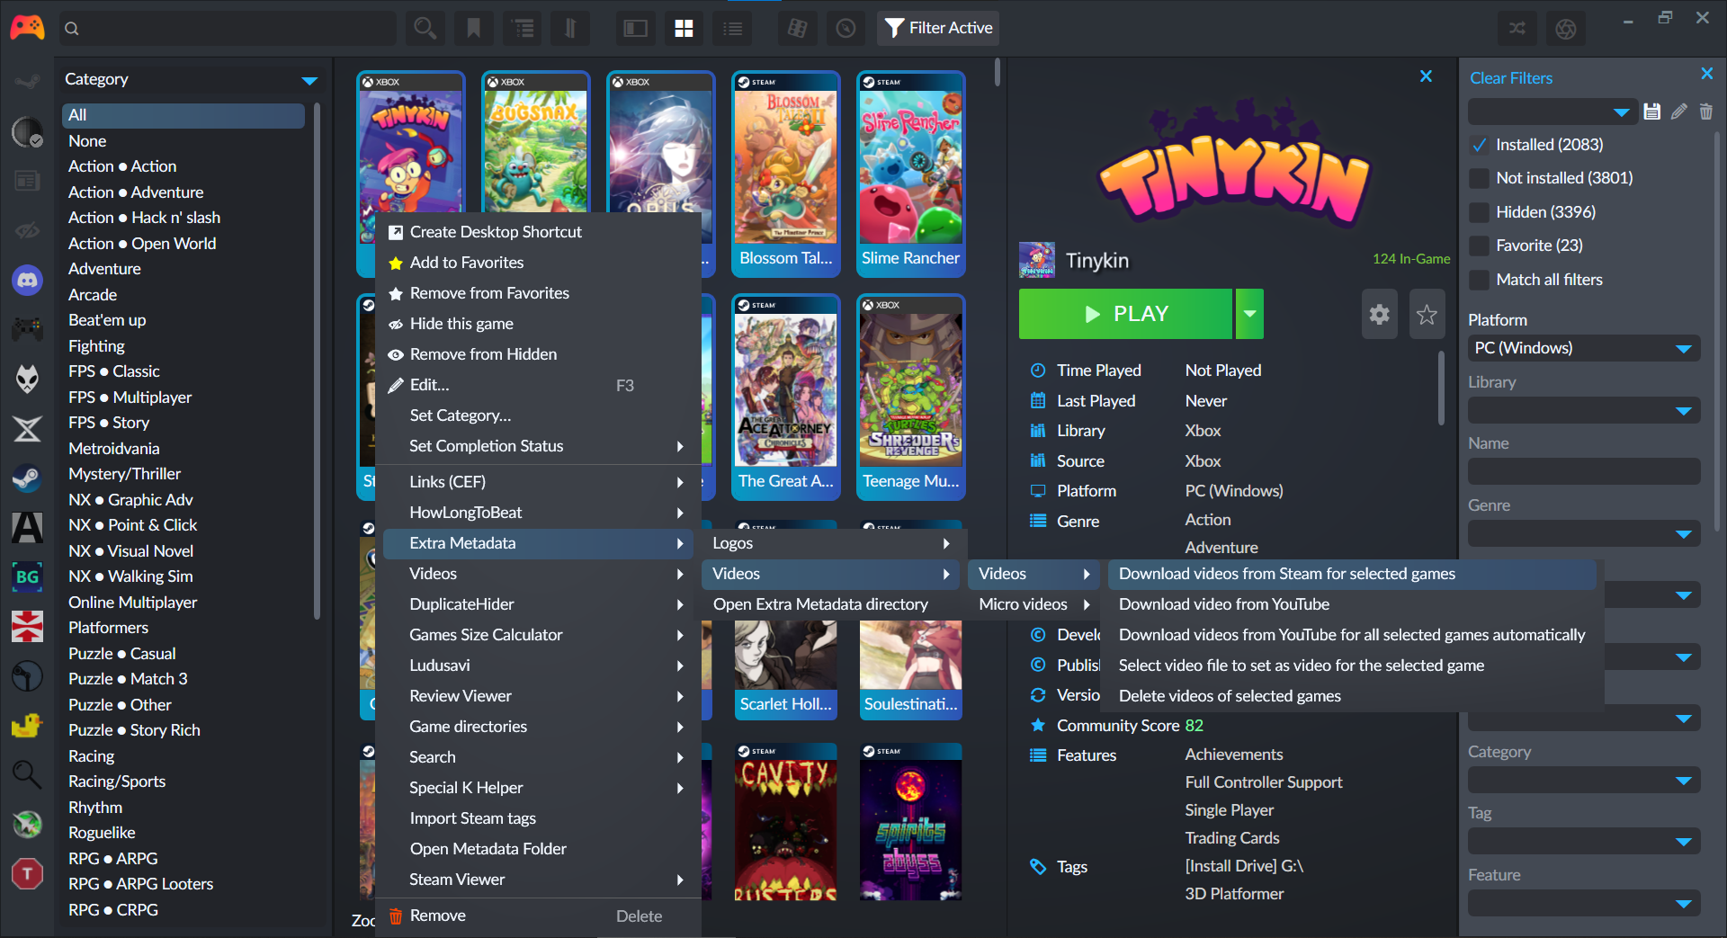Viewport: 1727px width, 938px height.
Task: Open the Discord sidebar icon
Action: point(27,281)
